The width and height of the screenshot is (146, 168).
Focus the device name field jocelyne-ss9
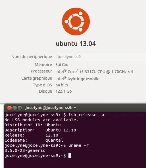(101, 56)
